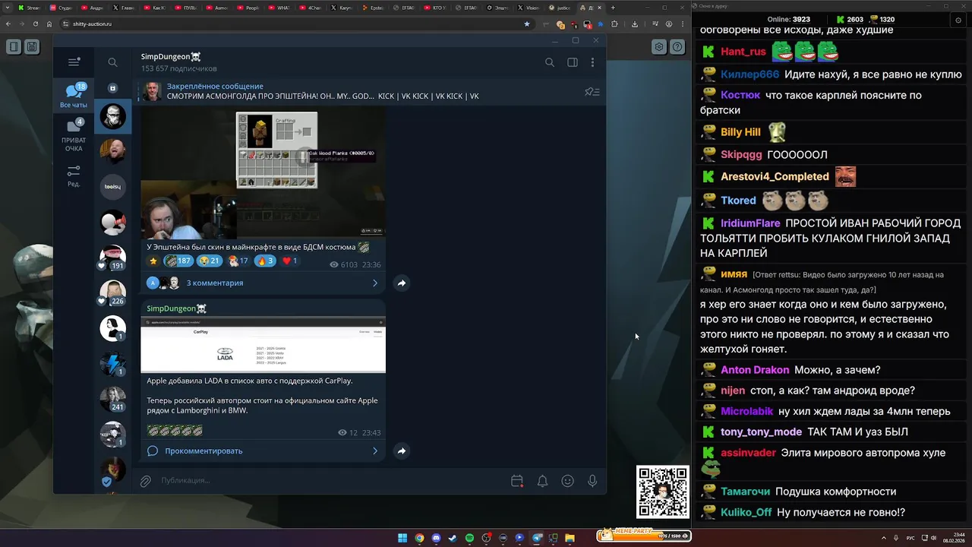Open the pinned messages list icon
972x547 pixels.
pyautogui.click(x=592, y=92)
